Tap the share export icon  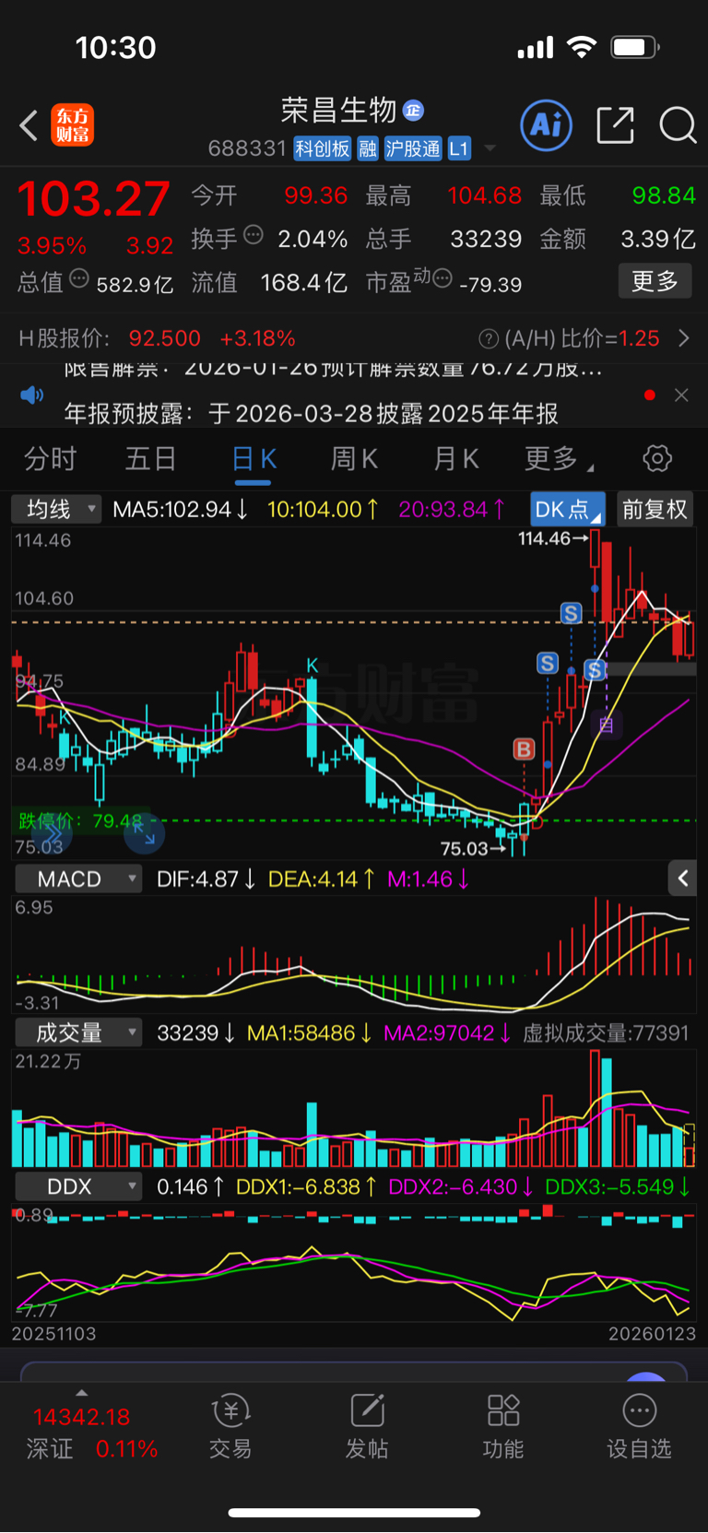pos(615,124)
